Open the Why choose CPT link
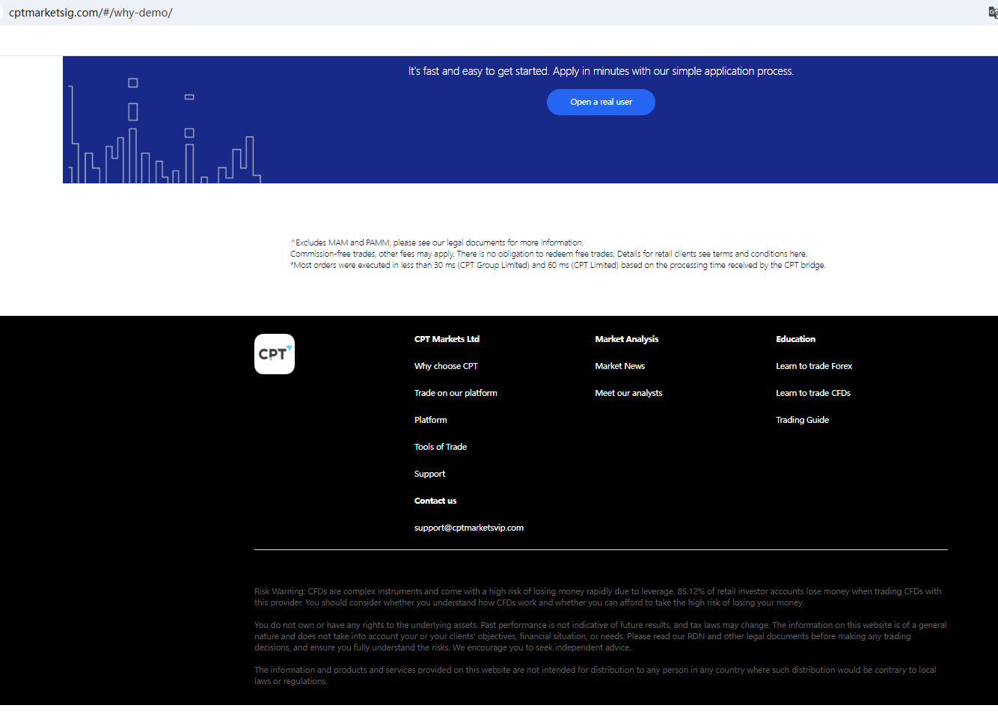Viewport: 998px width, 726px height. click(446, 366)
